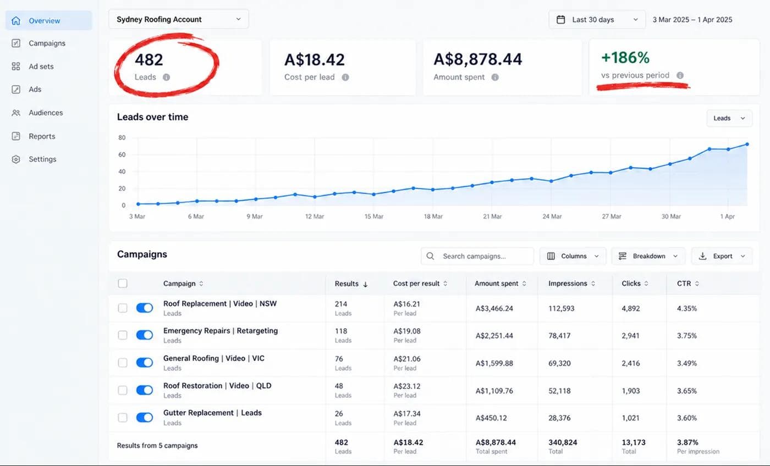
Task: Click the magnifier icon in campaign search
Action: point(431,256)
